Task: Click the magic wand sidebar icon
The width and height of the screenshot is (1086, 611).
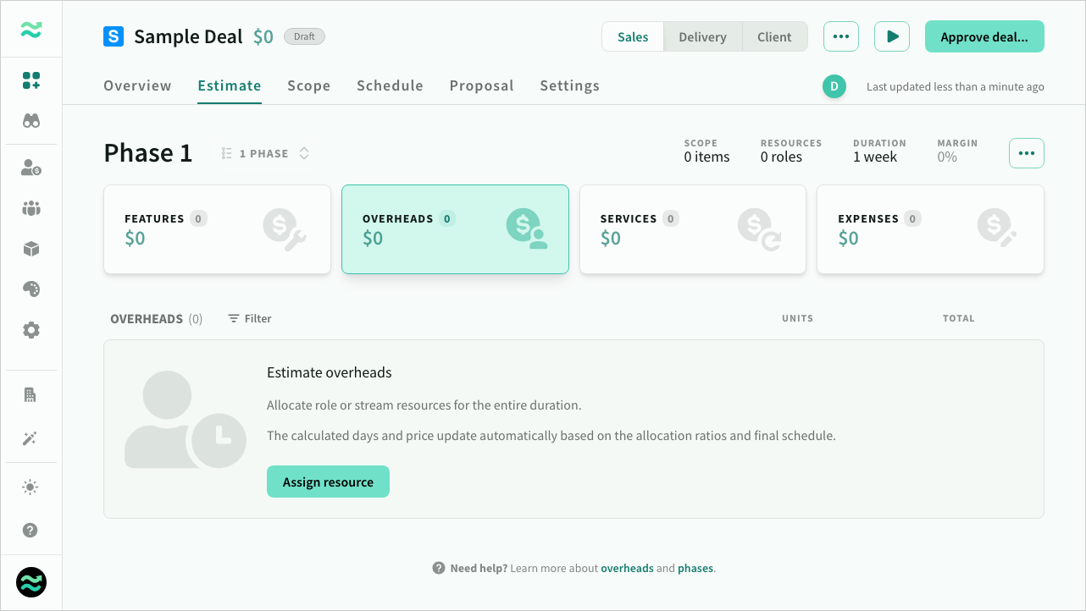Action: [x=31, y=438]
